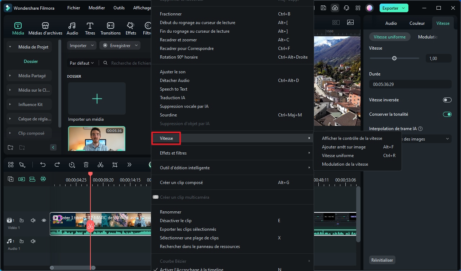The image size is (461, 271).
Task: Toggle auto ripple link icon
Action: pyautogui.click(x=22, y=179)
